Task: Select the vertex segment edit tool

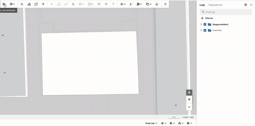Action: pyautogui.click(x=99, y=4)
